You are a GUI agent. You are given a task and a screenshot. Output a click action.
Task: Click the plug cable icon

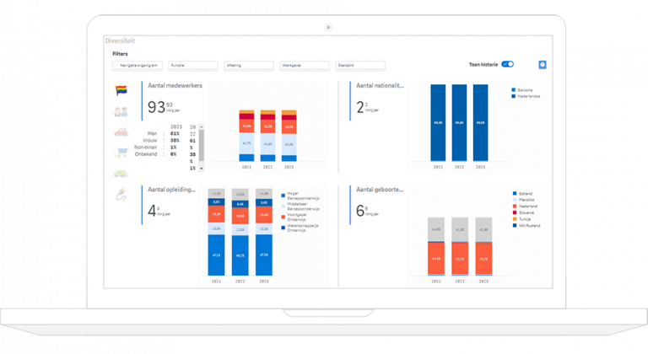coord(120,196)
